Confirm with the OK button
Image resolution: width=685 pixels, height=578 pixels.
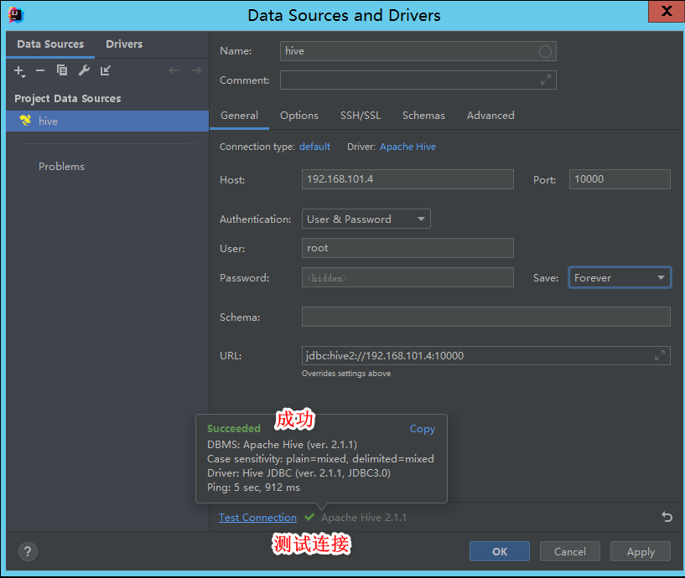coord(500,551)
